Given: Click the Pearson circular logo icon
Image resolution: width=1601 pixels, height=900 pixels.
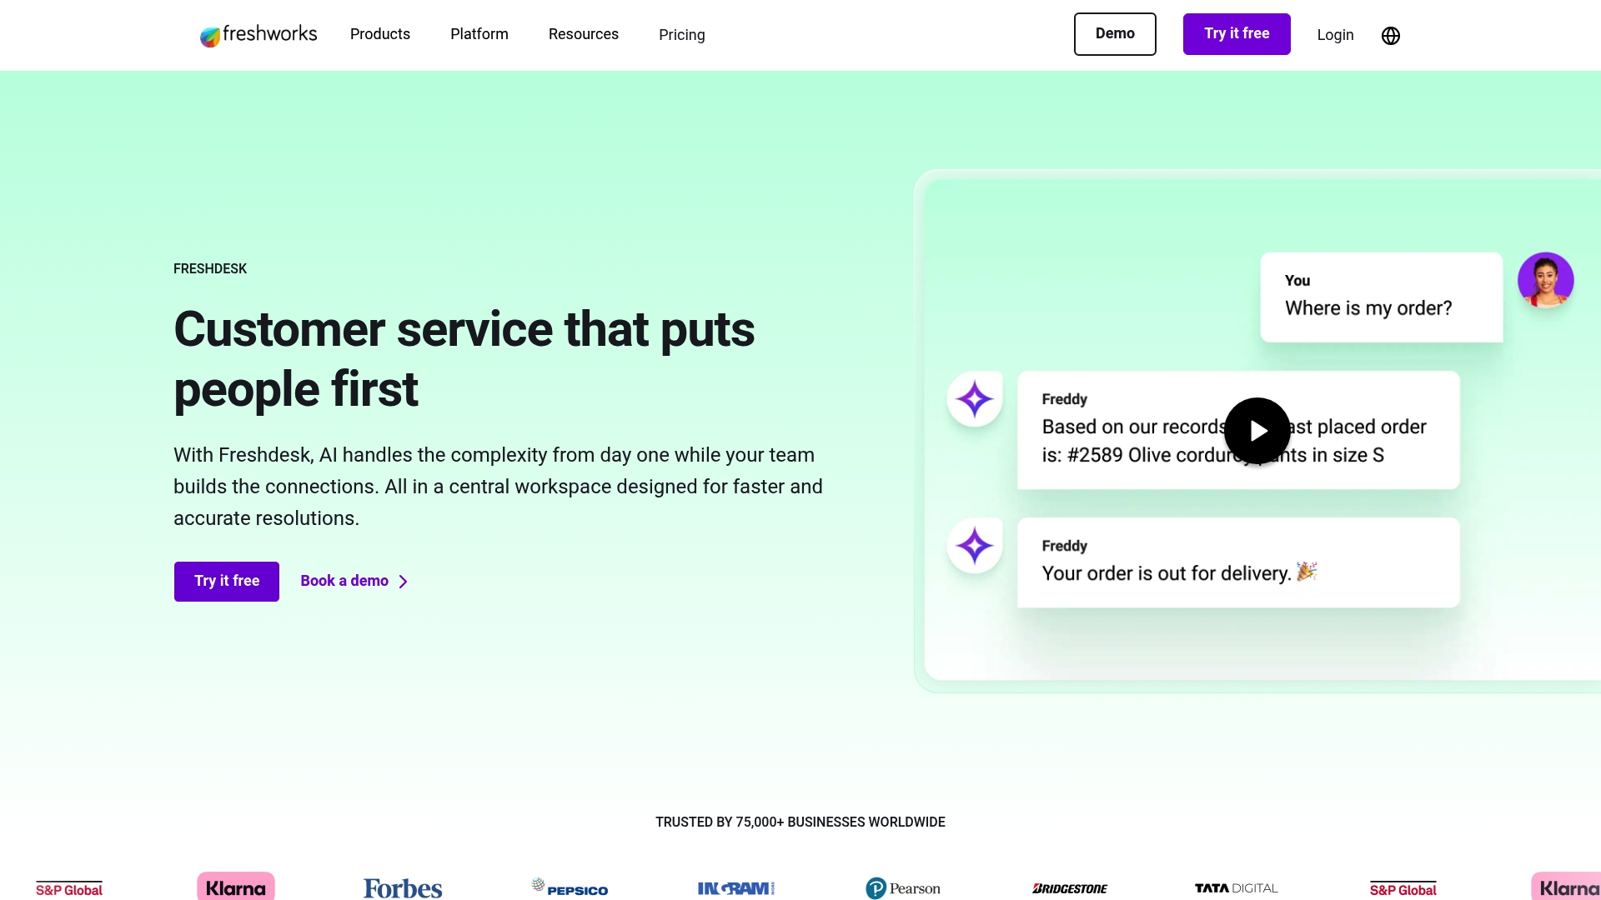Looking at the screenshot, I should tap(876, 887).
